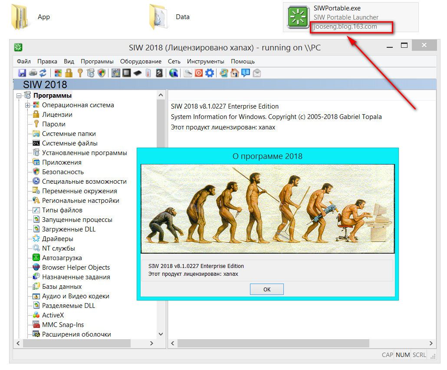Click the blue refresh arrows icon
The width and height of the screenshot is (447, 370).
coord(43,73)
